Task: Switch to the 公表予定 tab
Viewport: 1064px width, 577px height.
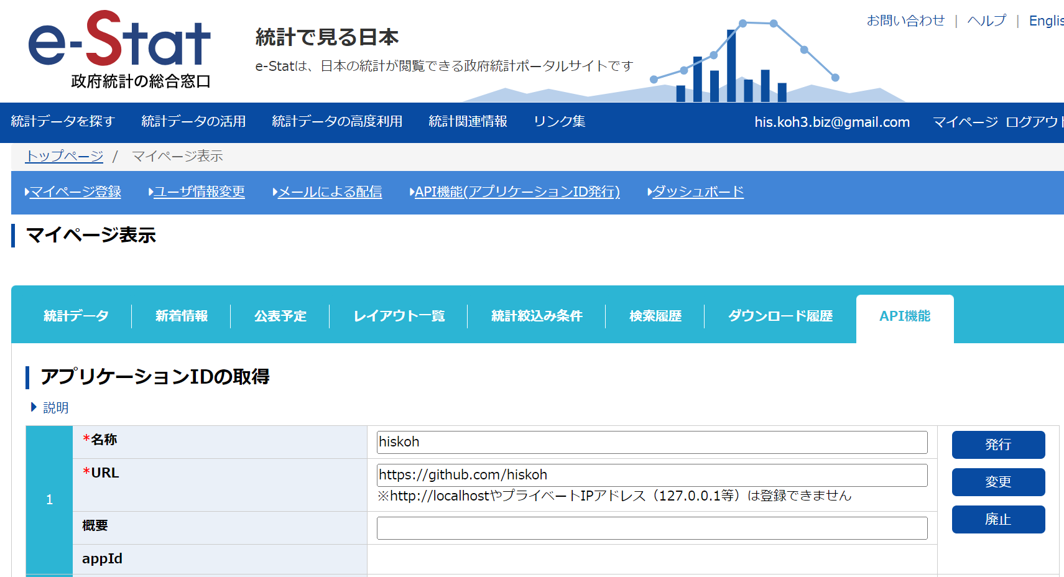Action: coord(280,316)
